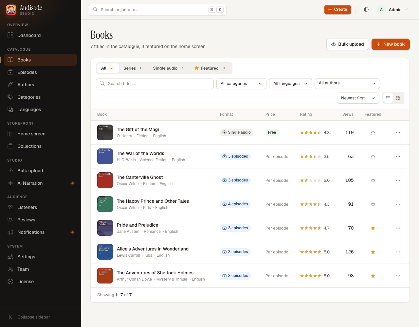Screen dimensions: 419x327
Task: Click the Search titles field
Action: click(x=155, y=84)
